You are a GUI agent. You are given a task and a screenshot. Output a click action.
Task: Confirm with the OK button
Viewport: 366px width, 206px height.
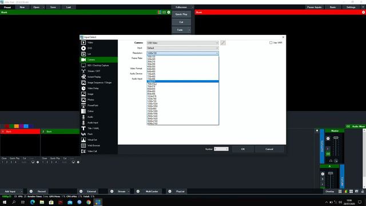(242, 149)
